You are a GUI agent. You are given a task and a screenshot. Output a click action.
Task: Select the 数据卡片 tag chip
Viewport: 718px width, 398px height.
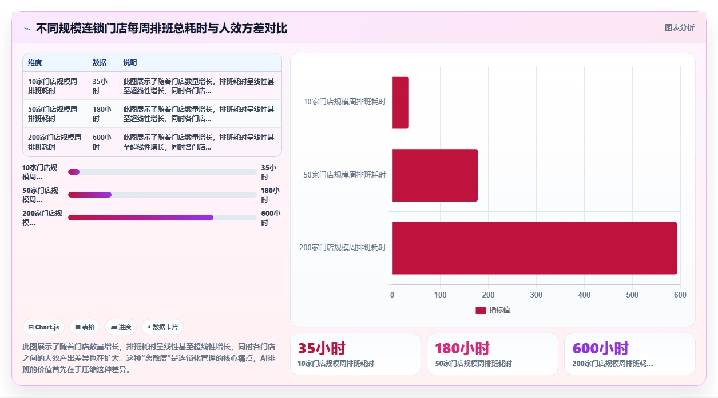pyautogui.click(x=162, y=327)
